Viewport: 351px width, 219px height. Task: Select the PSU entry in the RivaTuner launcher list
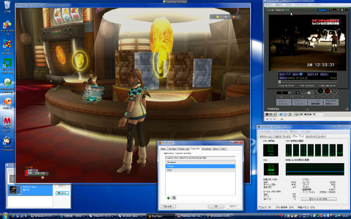(200, 170)
